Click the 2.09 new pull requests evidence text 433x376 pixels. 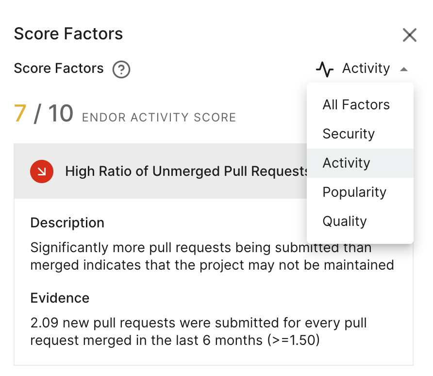coord(198,331)
